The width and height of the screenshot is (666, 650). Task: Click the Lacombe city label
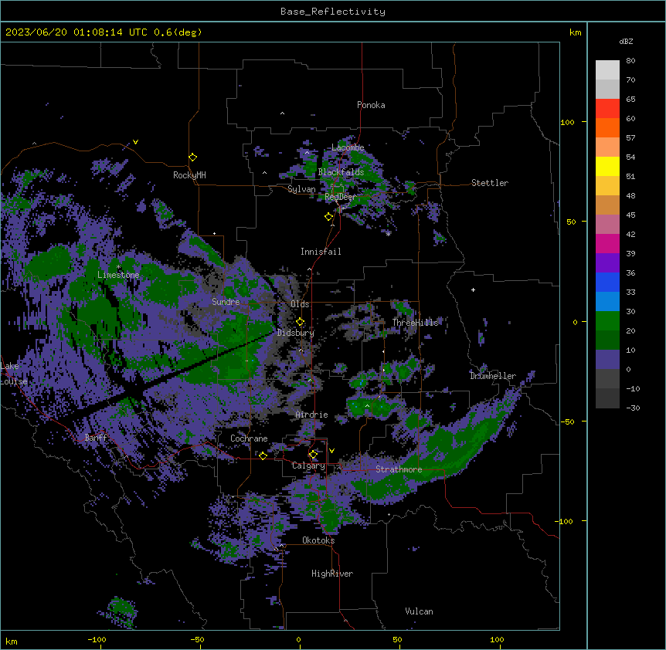[348, 147]
